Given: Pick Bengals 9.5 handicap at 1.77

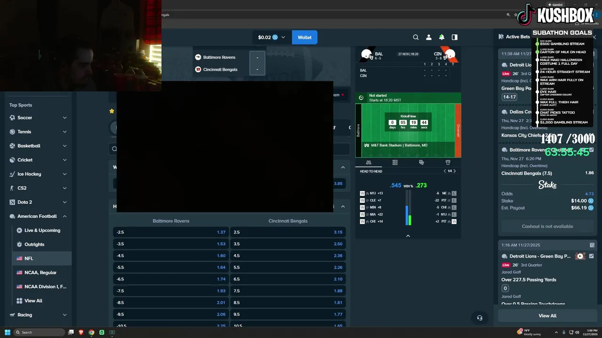Looking at the screenshot, I should click(288, 315).
